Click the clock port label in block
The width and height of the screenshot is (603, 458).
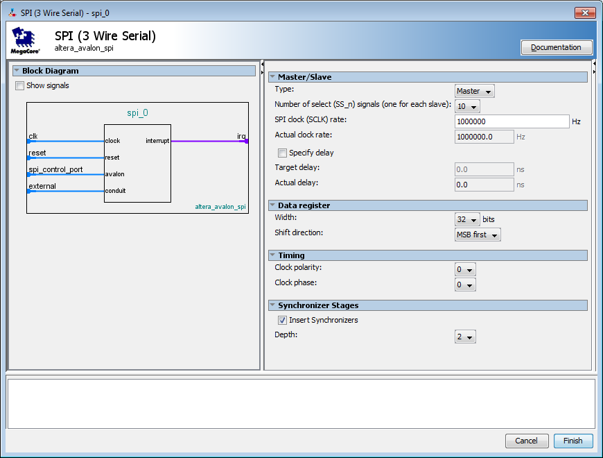pos(113,141)
